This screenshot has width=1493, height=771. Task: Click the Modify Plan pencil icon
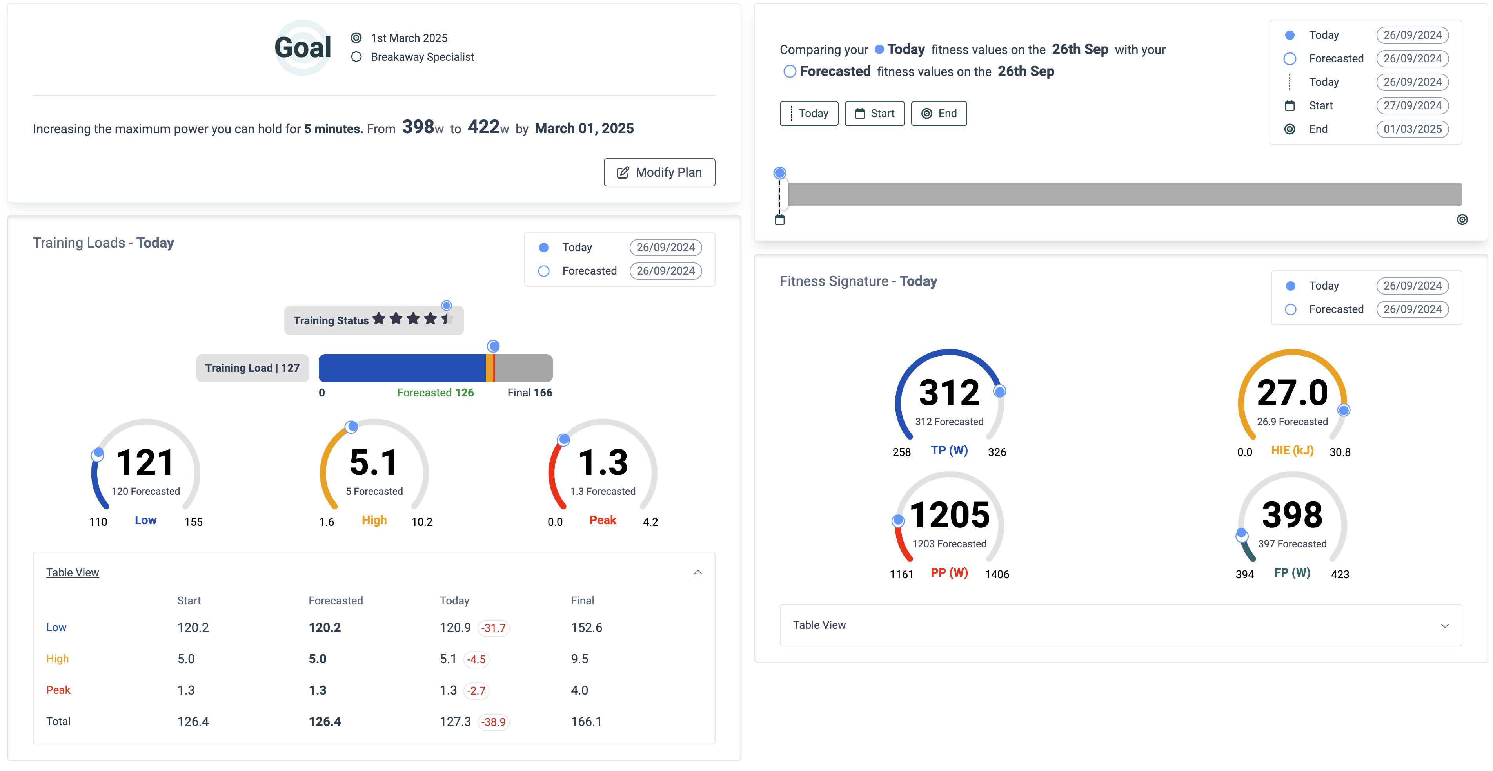click(623, 173)
